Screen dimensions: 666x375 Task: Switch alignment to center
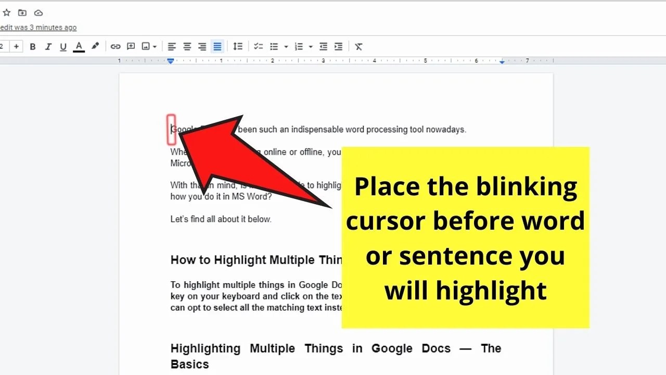click(x=187, y=46)
